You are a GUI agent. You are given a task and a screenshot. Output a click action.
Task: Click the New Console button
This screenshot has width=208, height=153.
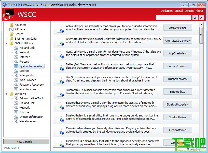pyautogui.click(x=26, y=142)
